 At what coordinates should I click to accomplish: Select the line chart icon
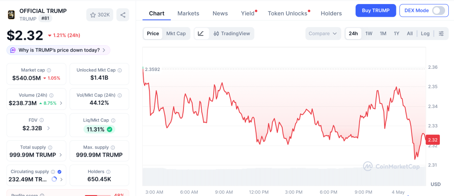(201, 34)
